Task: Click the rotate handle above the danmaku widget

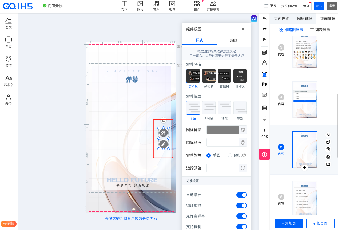Action: click(164, 120)
